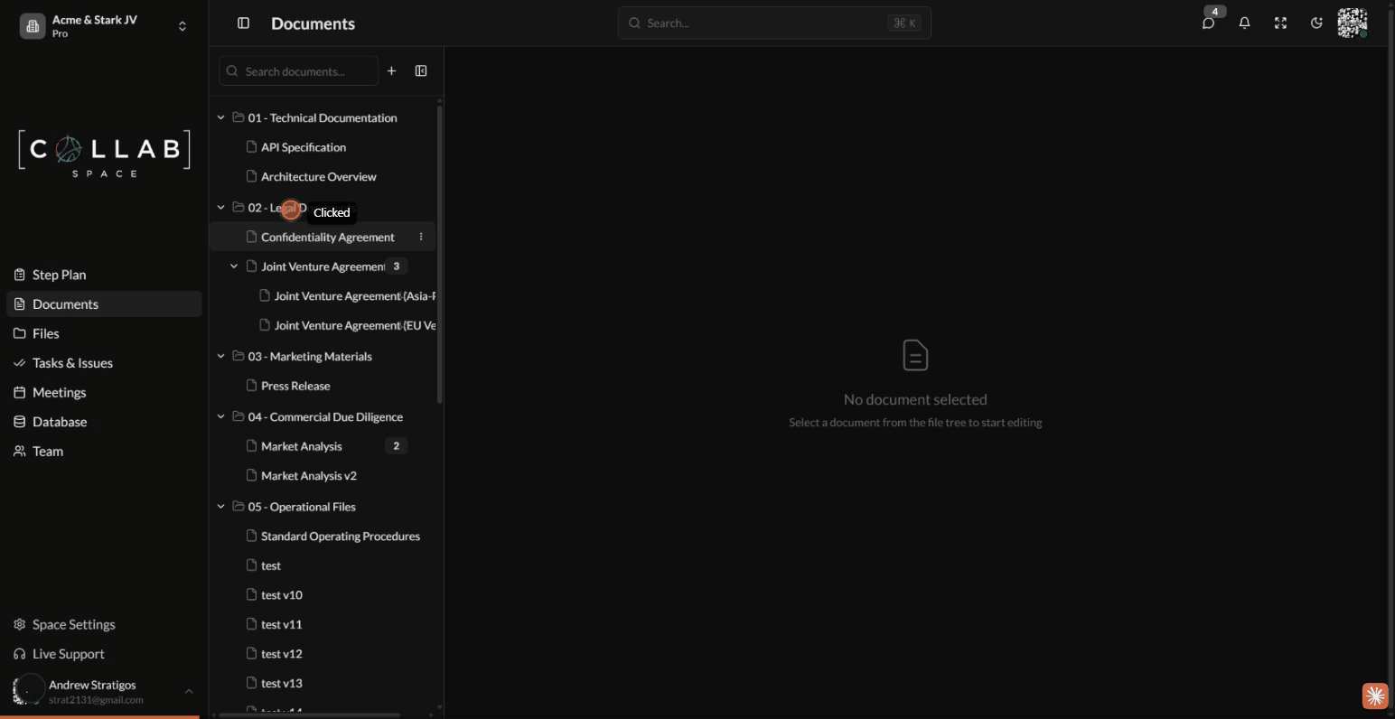The width and height of the screenshot is (1395, 719).
Task: Open the notifications bell
Action: (1244, 23)
